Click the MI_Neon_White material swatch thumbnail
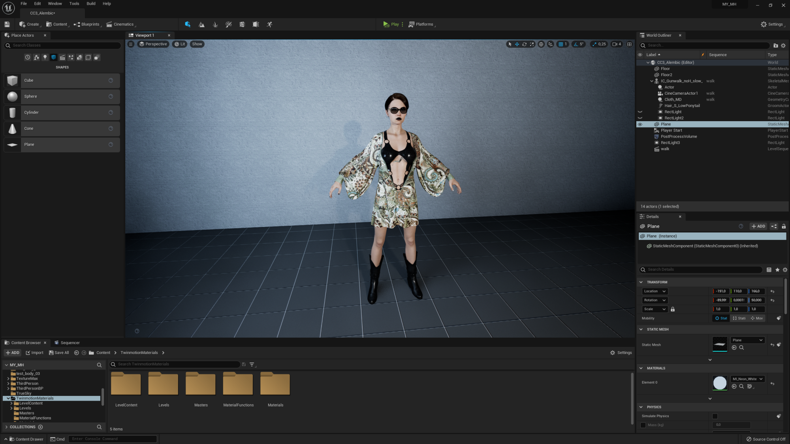Screen dimensions: 790x444 (720, 383)
